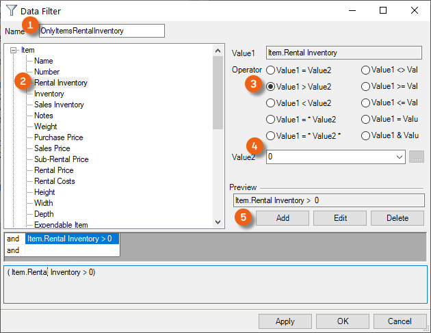Select Rental Inventory in the tree
This screenshot has width=431, height=333.
(x=61, y=83)
